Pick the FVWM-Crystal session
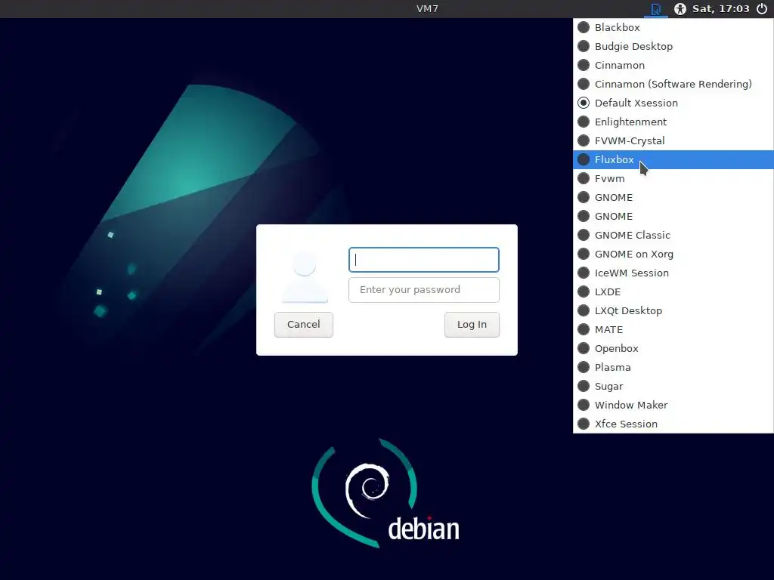The height and width of the screenshot is (580, 774). (x=673, y=141)
